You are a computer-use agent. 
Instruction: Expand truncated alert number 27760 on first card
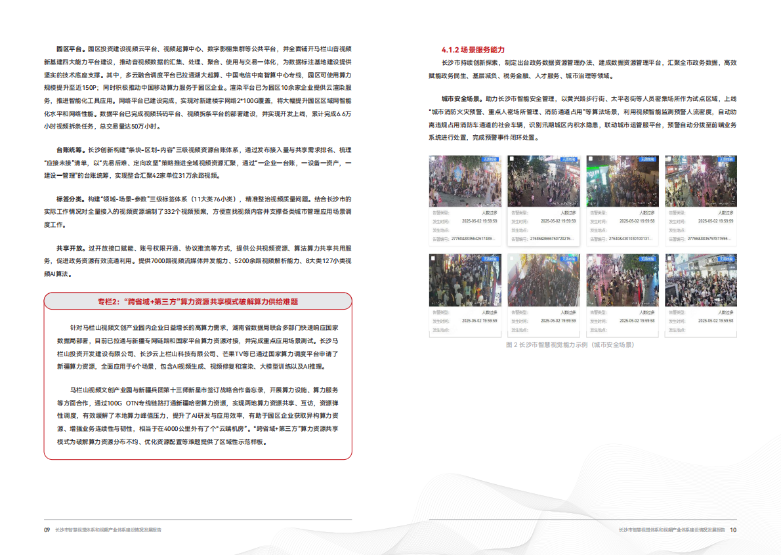(472, 237)
